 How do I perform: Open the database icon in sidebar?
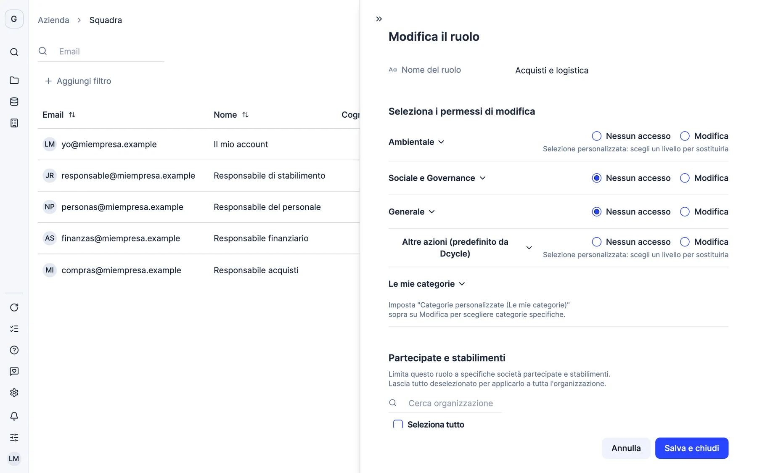point(14,102)
